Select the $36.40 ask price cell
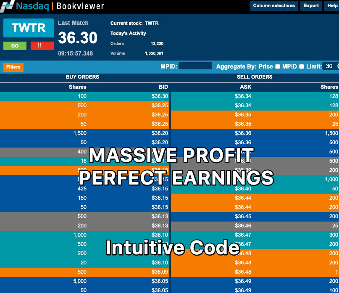 coord(243,189)
